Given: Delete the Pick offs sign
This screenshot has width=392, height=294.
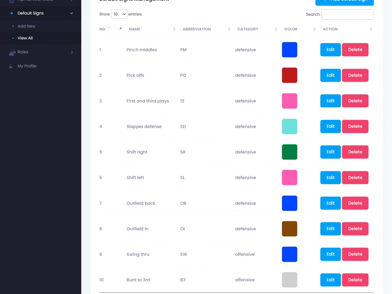Looking at the screenshot, I should pyautogui.click(x=355, y=75).
